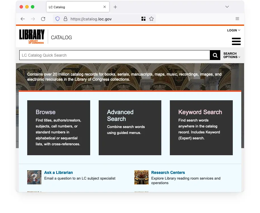This screenshot has width=260, height=213.
Task: Click the text "Email a question to an LC subject specialist"
Action: point(80,178)
